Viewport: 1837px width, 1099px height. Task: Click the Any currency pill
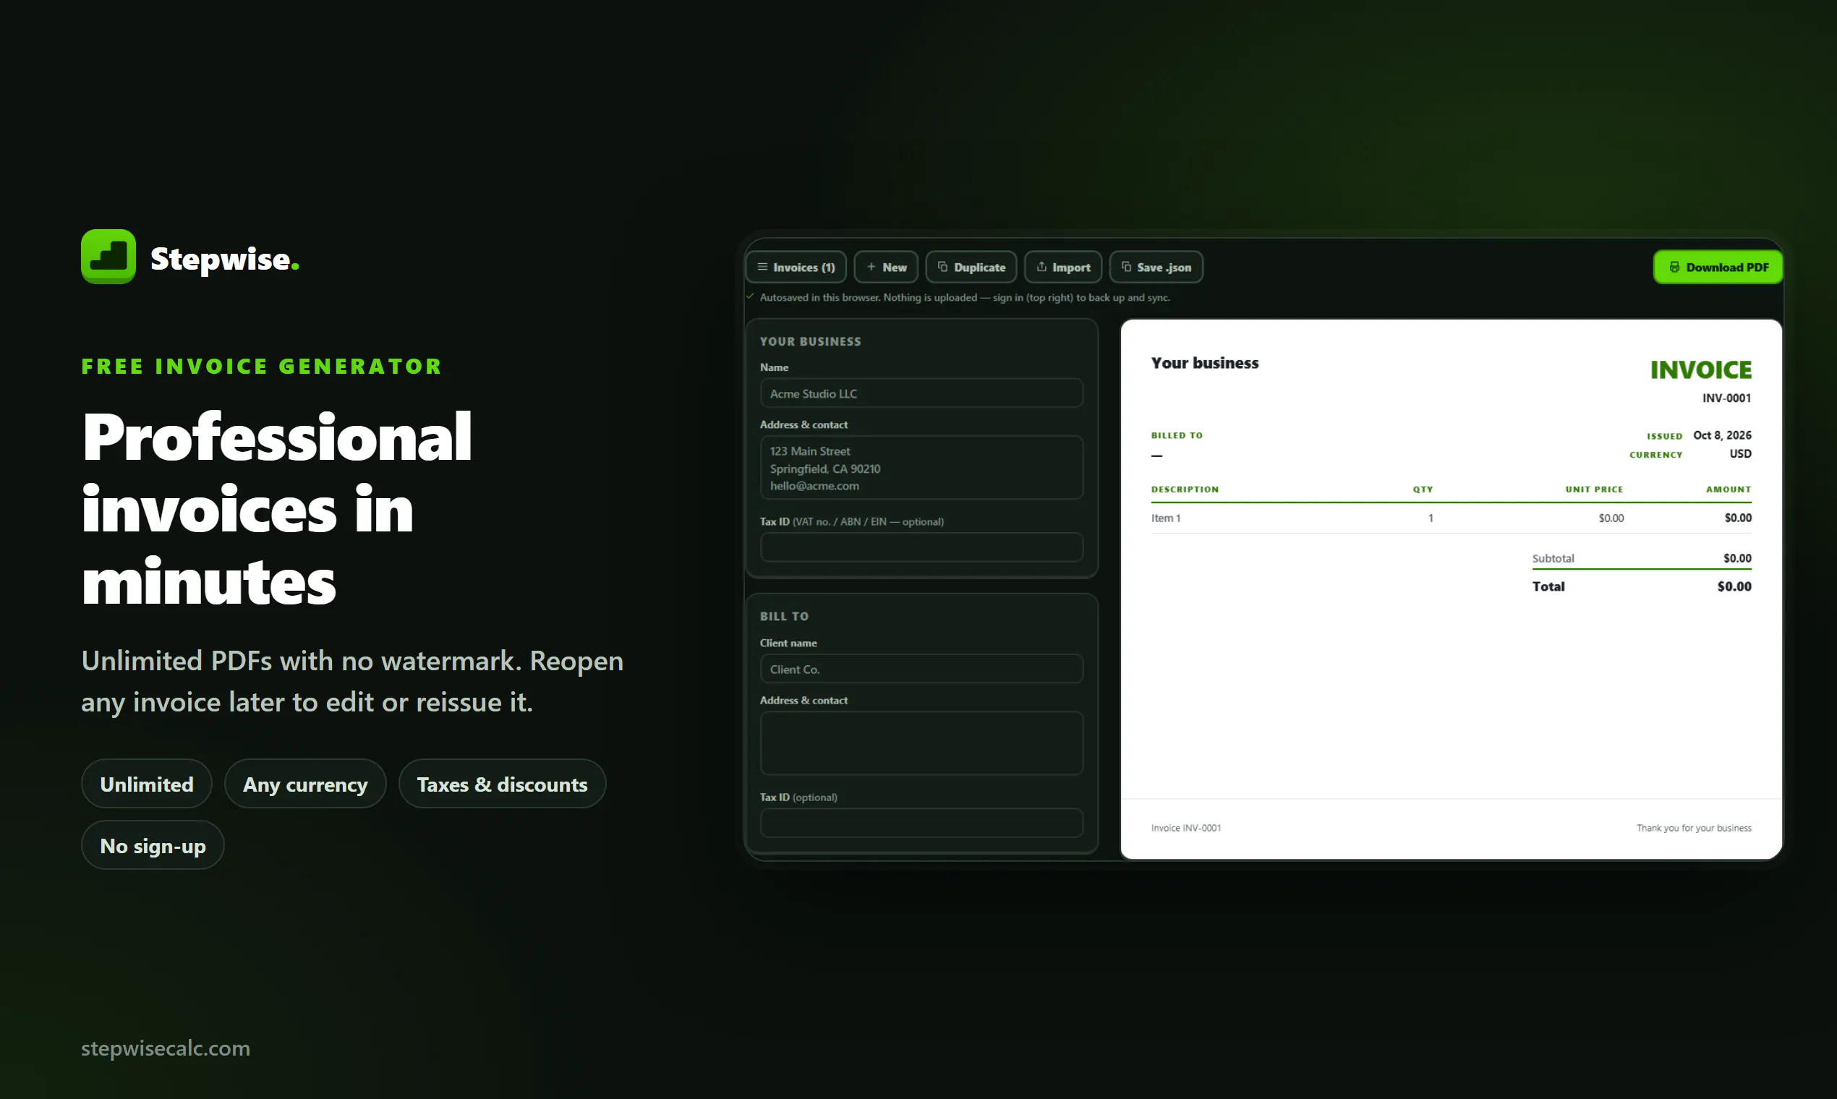tap(305, 784)
